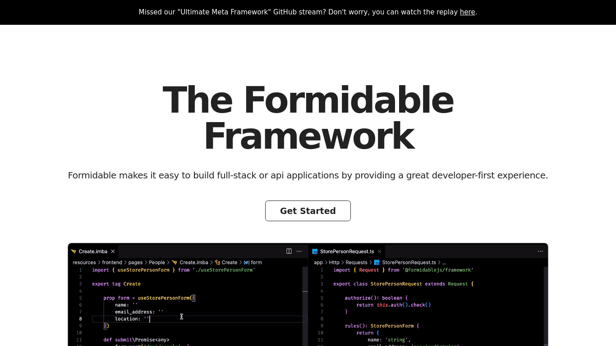Click the 'Create' tag symbol in the breadcrumb

230,262
